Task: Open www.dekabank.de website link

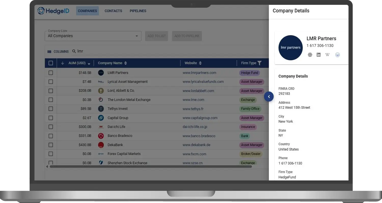Action: [197, 145]
